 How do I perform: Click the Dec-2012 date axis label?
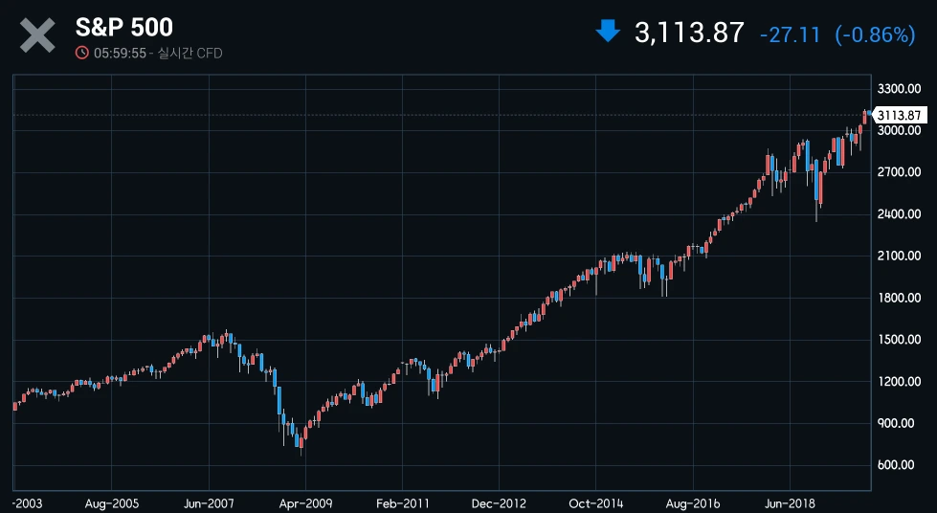[x=499, y=503]
